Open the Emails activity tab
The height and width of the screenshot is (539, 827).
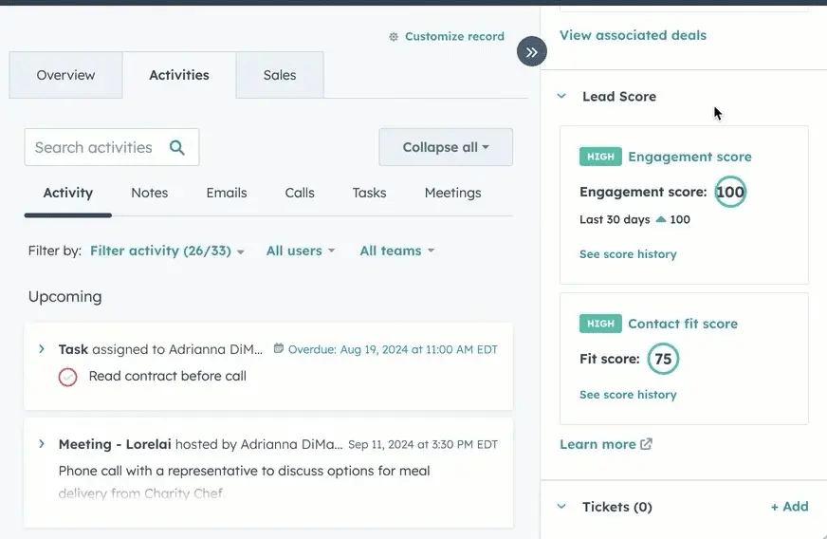pyautogui.click(x=227, y=193)
